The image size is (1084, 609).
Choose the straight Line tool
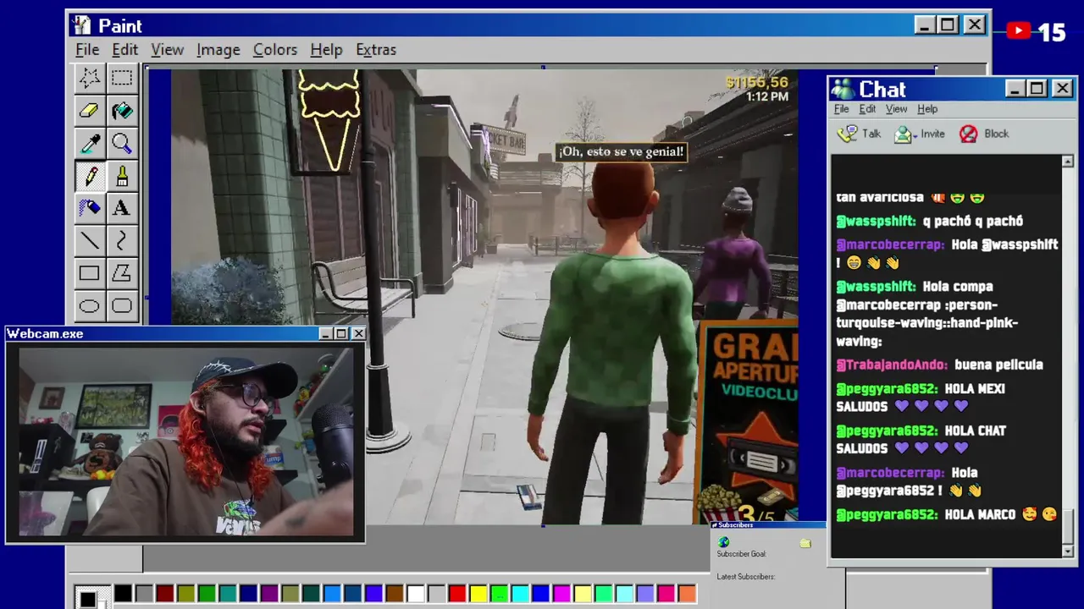(x=89, y=241)
